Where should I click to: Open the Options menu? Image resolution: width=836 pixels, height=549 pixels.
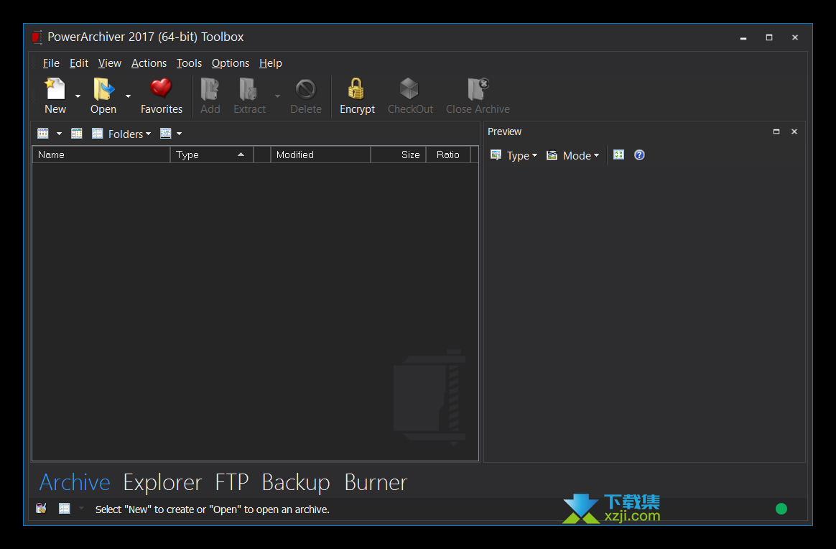(231, 63)
